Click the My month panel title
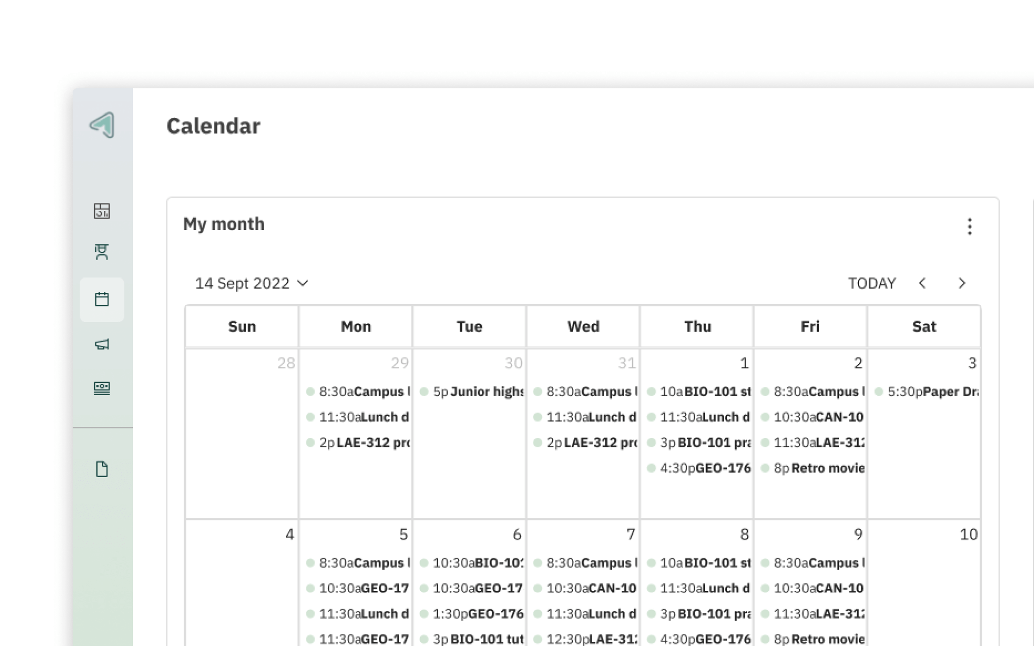1034x646 pixels. click(223, 224)
